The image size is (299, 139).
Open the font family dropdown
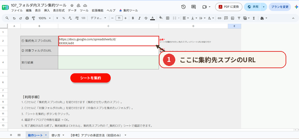98,18
